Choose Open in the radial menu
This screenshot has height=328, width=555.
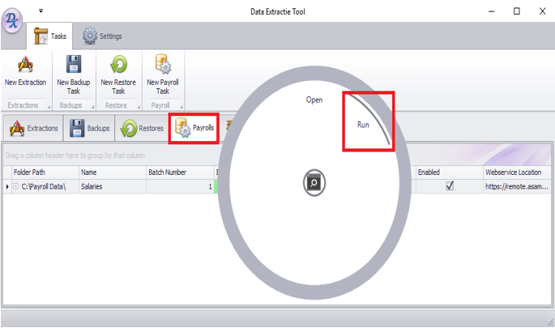point(314,100)
